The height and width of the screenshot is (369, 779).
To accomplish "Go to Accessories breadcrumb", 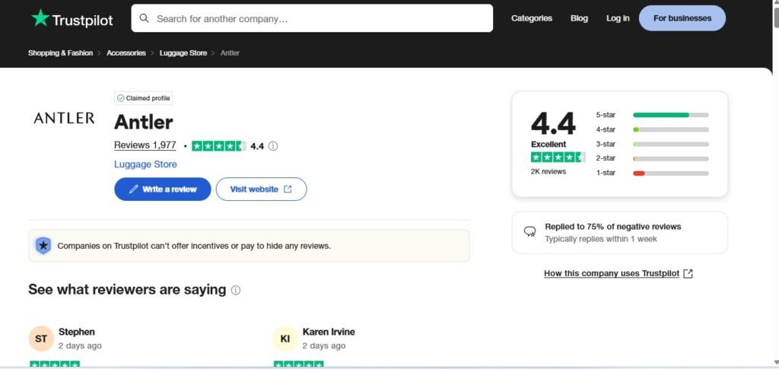I will (126, 52).
